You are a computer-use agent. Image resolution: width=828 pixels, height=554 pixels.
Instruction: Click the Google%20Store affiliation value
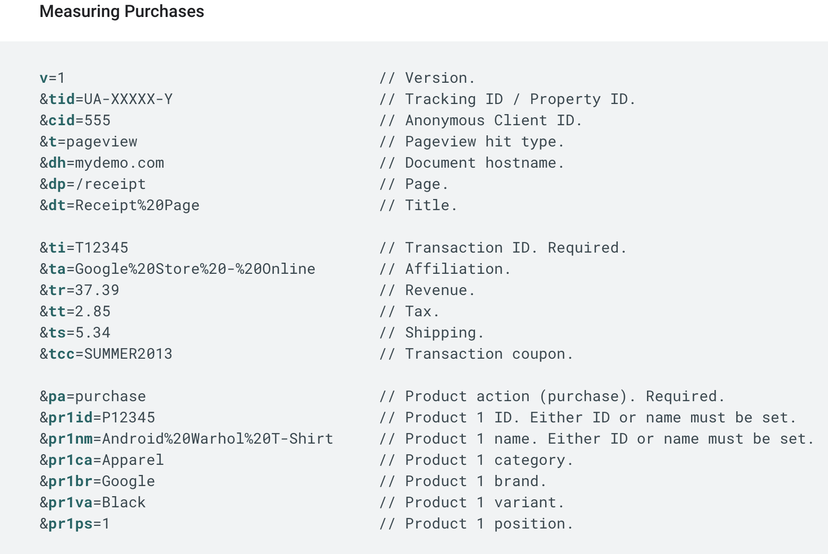coord(195,269)
